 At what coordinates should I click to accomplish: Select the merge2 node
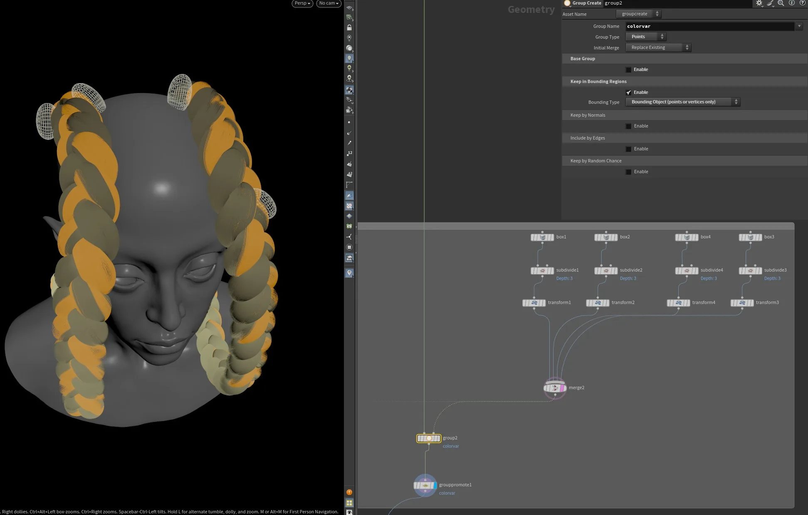pyautogui.click(x=555, y=388)
